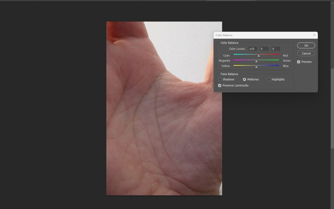The image size is (334, 209).
Task: Click the second Color Levels field
Action: click(x=264, y=49)
